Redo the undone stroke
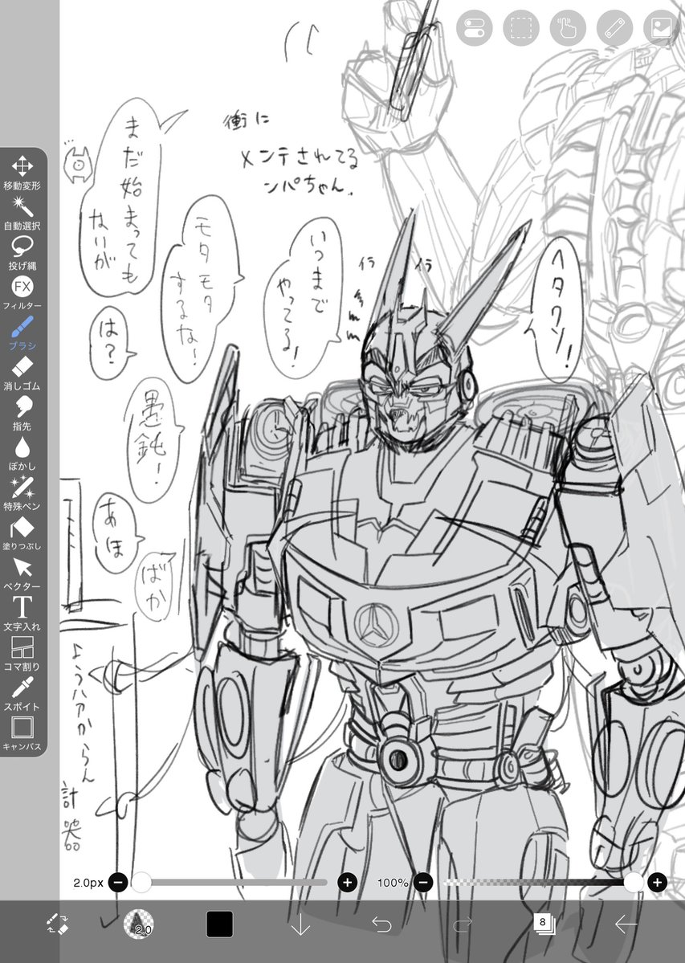Image resolution: width=685 pixels, height=963 pixels. 463,924
